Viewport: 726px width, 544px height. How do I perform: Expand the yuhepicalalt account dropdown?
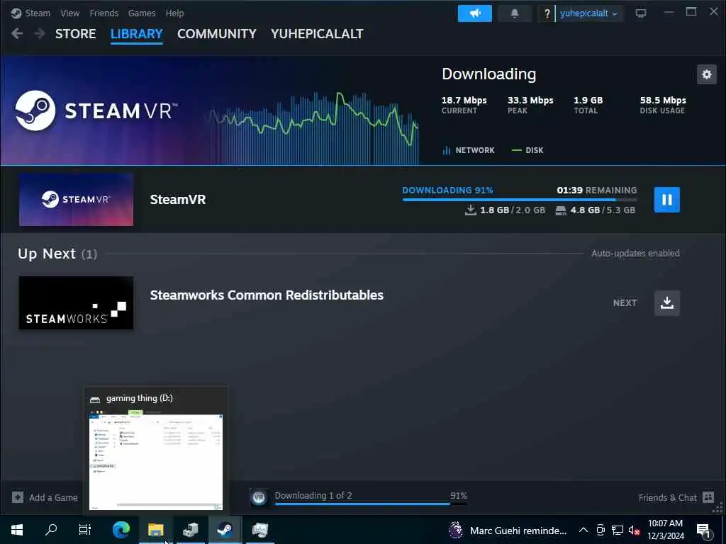pos(588,13)
